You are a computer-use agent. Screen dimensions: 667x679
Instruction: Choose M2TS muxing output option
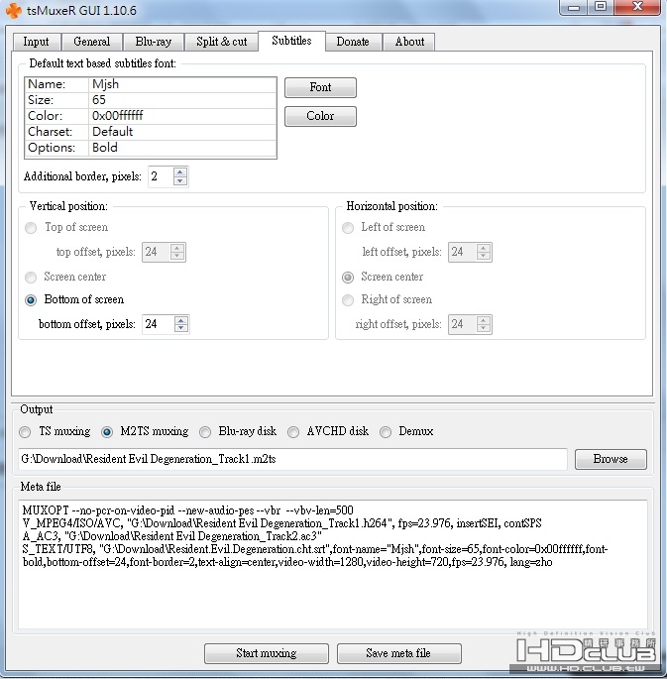coord(107,432)
